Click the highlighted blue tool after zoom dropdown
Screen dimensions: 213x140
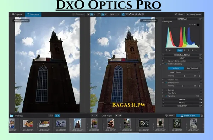[x=123, y=14]
